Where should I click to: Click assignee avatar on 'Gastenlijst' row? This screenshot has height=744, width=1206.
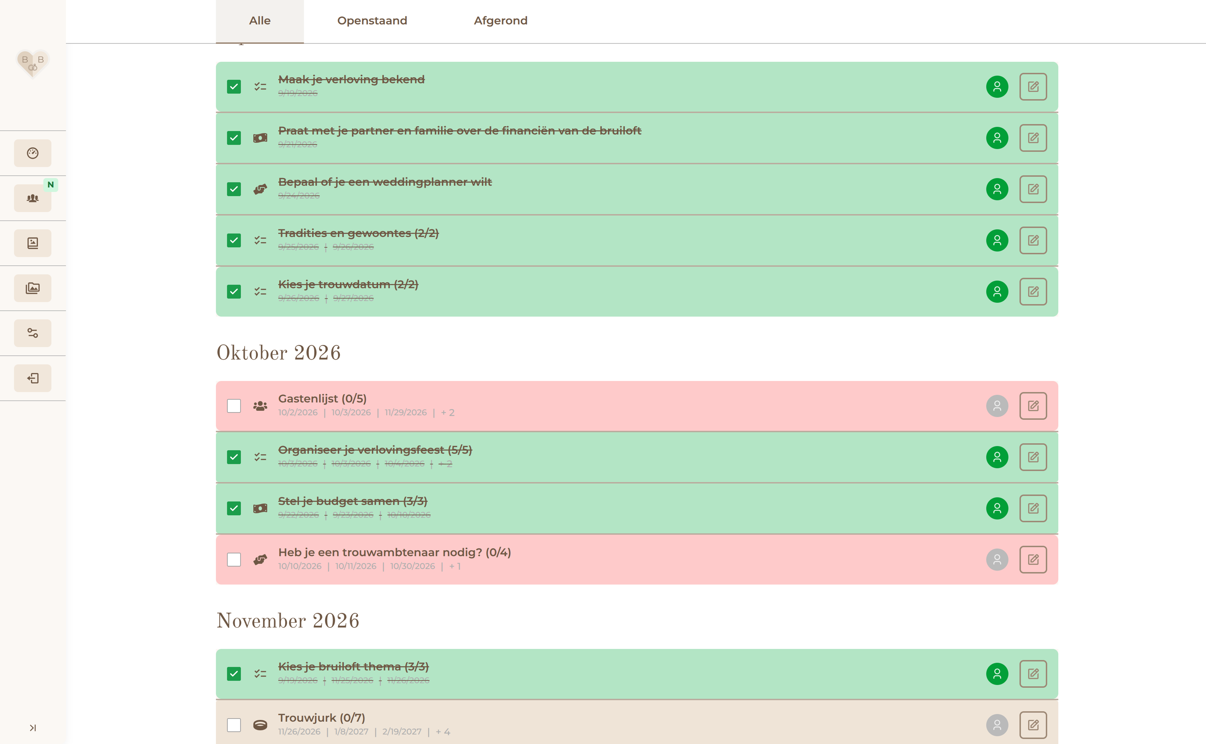click(997, 406)
